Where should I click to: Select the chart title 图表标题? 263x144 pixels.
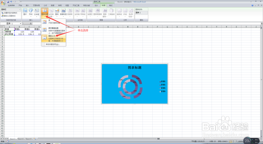pos(135,68)
